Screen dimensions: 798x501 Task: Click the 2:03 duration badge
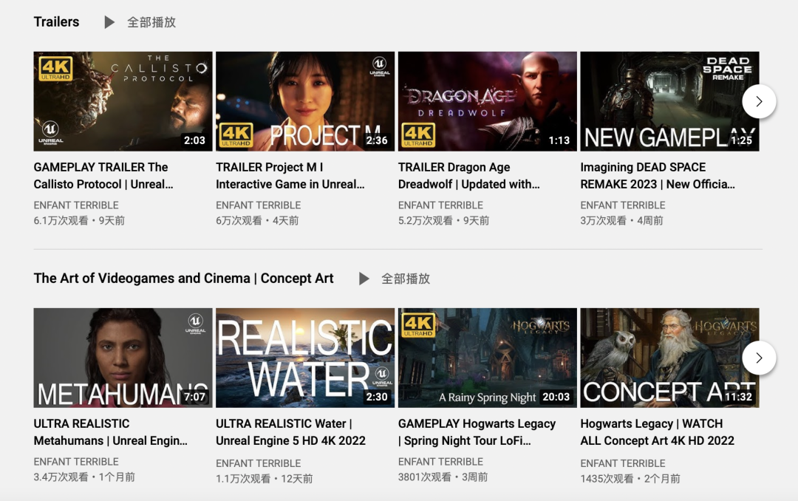tap(194, 140)
